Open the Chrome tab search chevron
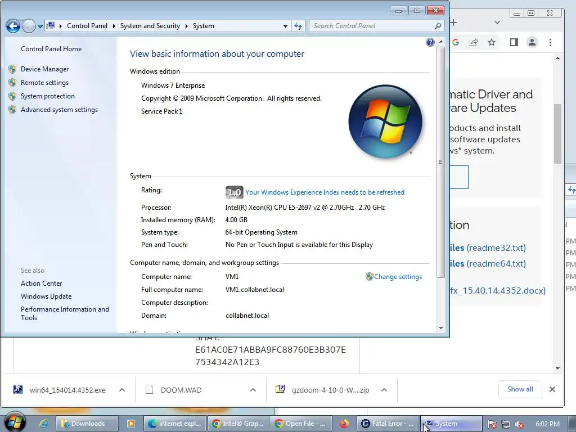Screen dimensions: 576x432 497,22
